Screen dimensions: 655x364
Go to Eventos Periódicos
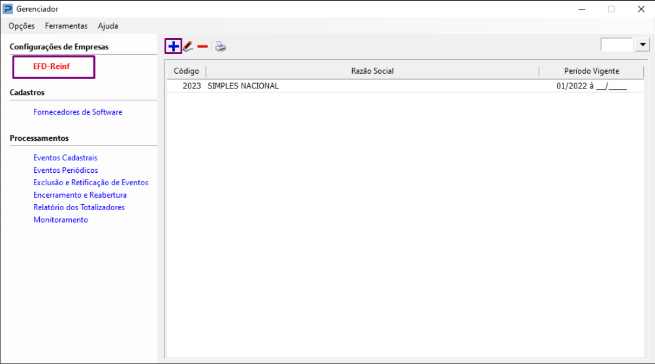(x=65, y=170)
